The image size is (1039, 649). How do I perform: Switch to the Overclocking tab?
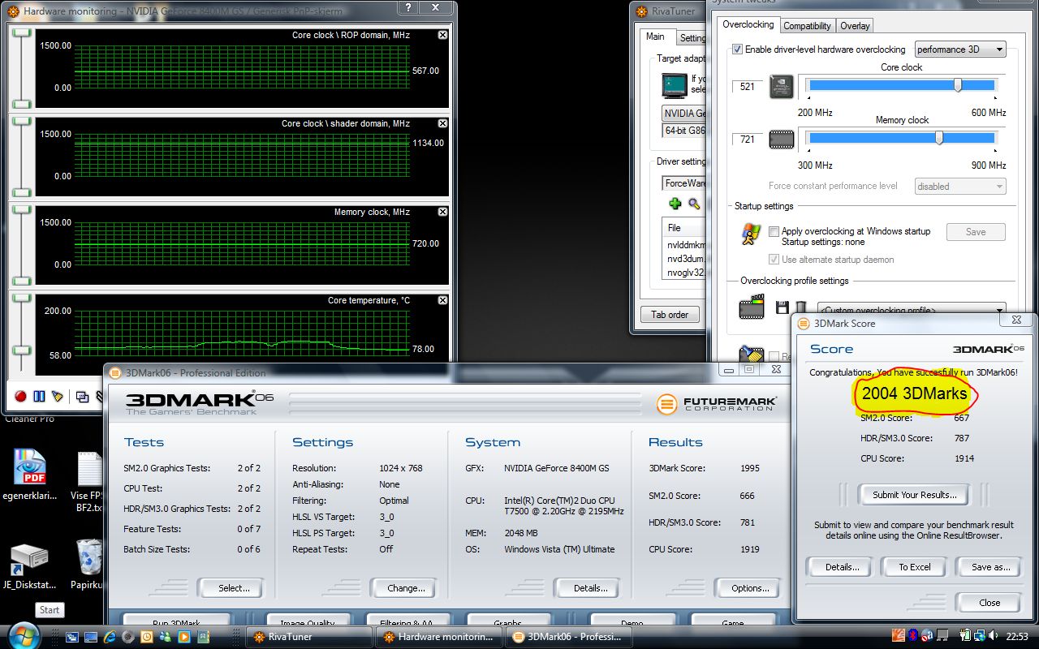pyautogui.click(x=748, y=24)
